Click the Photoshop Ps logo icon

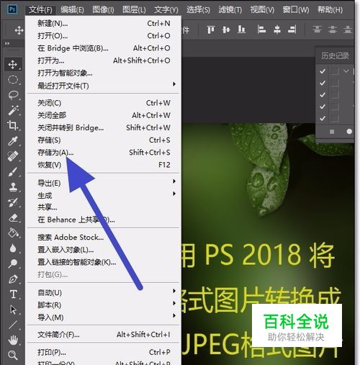(x=12, y=9)
